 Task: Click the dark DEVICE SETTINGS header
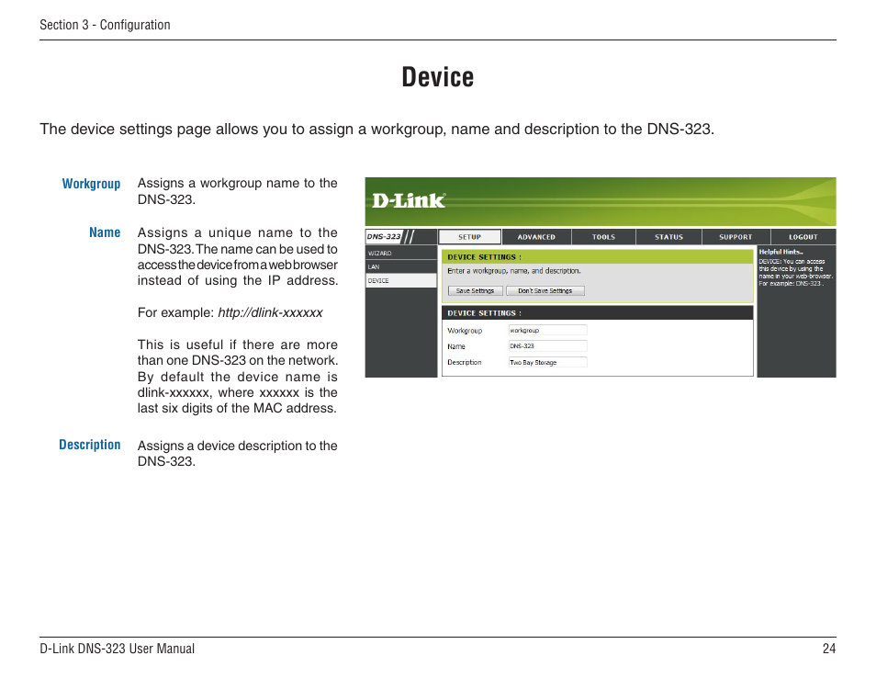(x=598, y=313)
